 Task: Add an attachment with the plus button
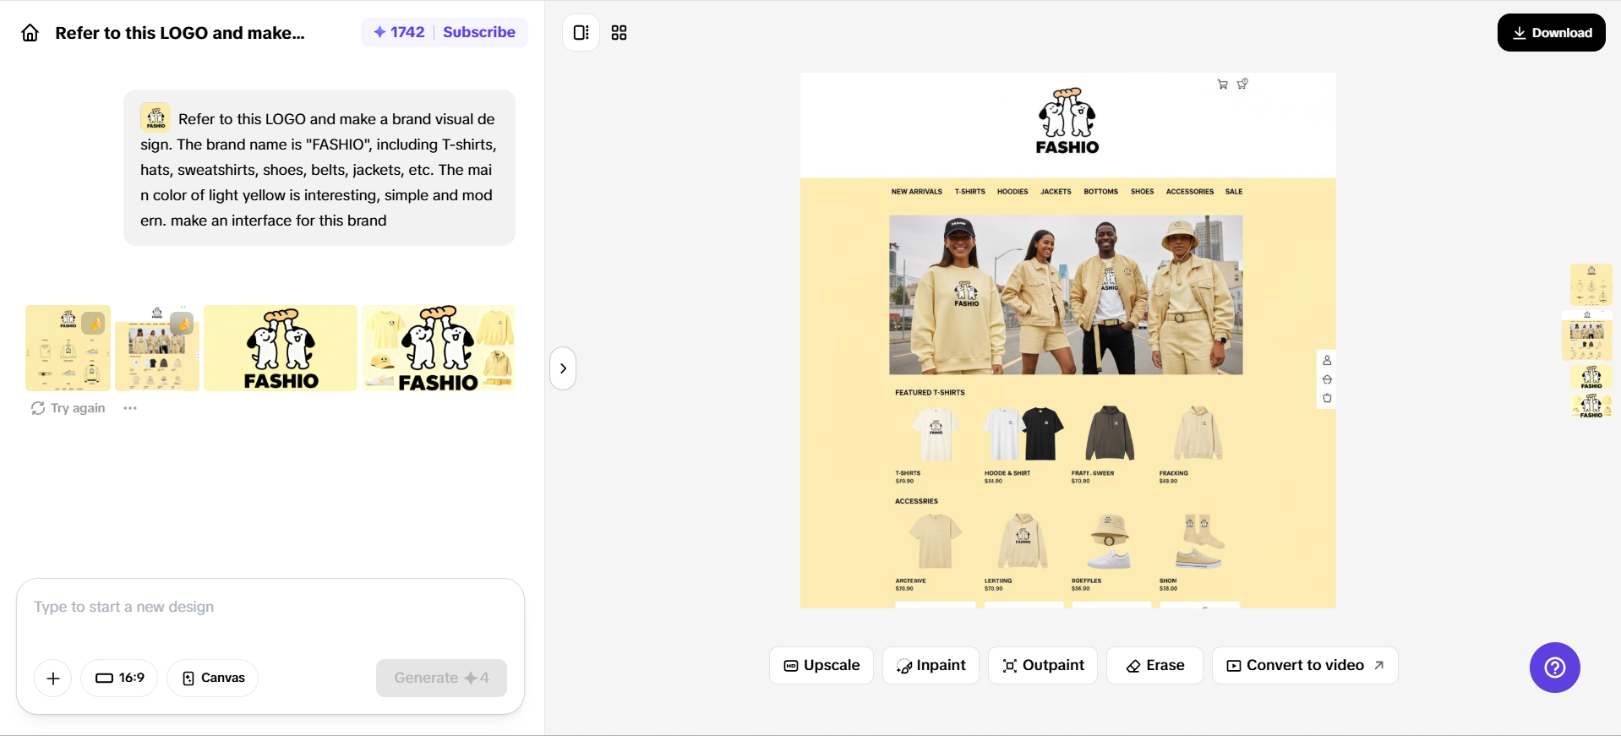coord(53,678)
